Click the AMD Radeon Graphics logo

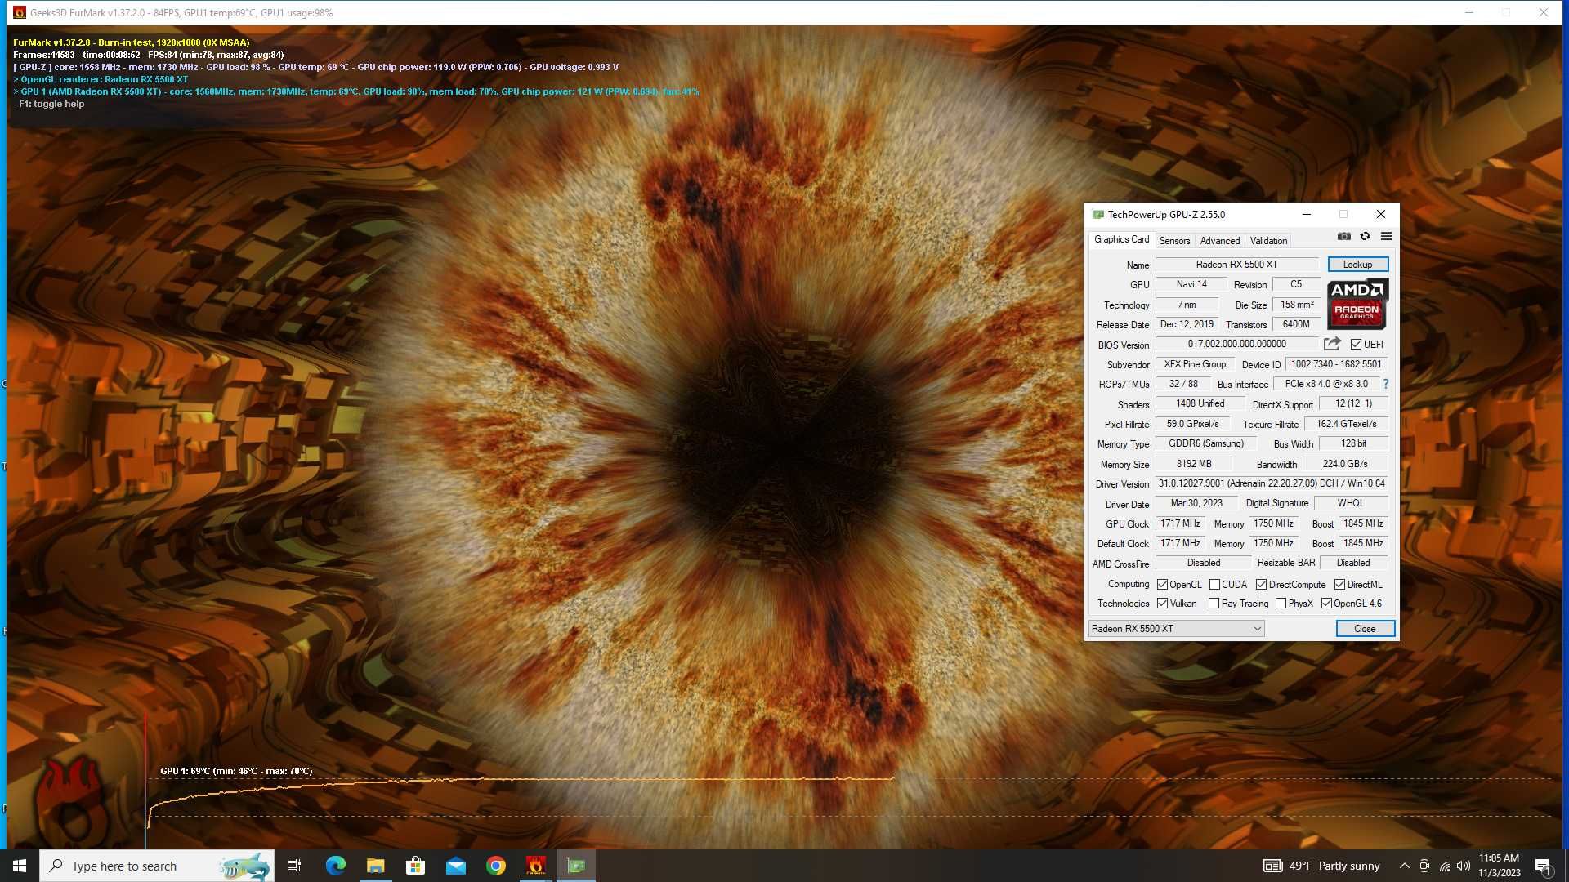[1357, 304]
